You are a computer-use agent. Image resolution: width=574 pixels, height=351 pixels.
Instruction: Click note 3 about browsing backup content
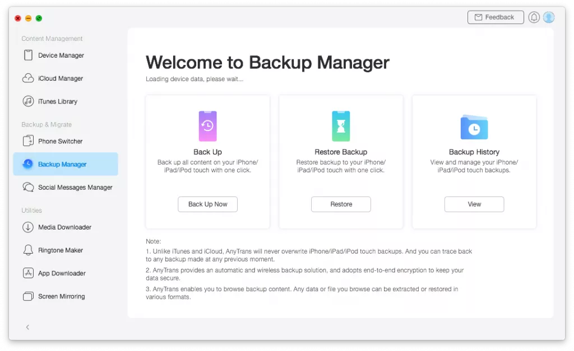coord(302,293)
